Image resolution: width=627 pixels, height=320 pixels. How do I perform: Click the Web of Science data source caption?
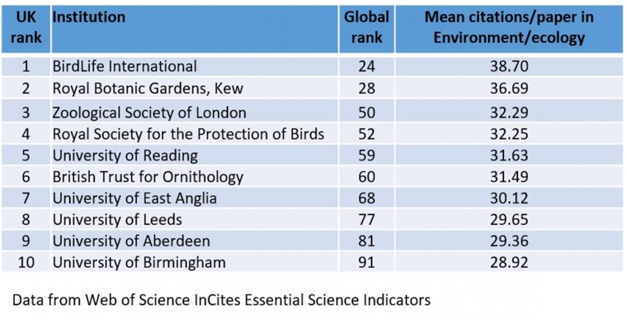point(221,299)
